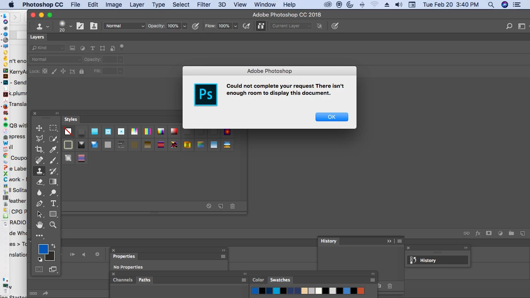Toggle the Aligned sample button
530x298 pixels.
pyautogui.click(x=261, y=26)
